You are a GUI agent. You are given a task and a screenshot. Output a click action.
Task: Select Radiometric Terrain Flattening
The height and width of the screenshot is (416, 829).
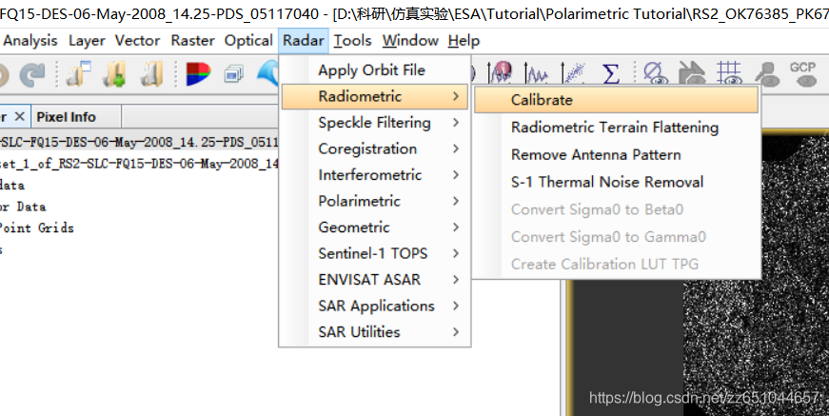(x=617, y=128)
